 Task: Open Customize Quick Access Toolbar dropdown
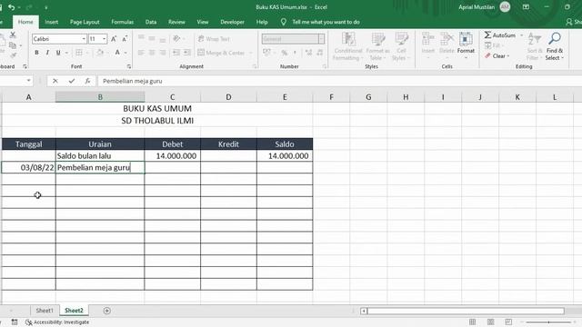[46, 7]
